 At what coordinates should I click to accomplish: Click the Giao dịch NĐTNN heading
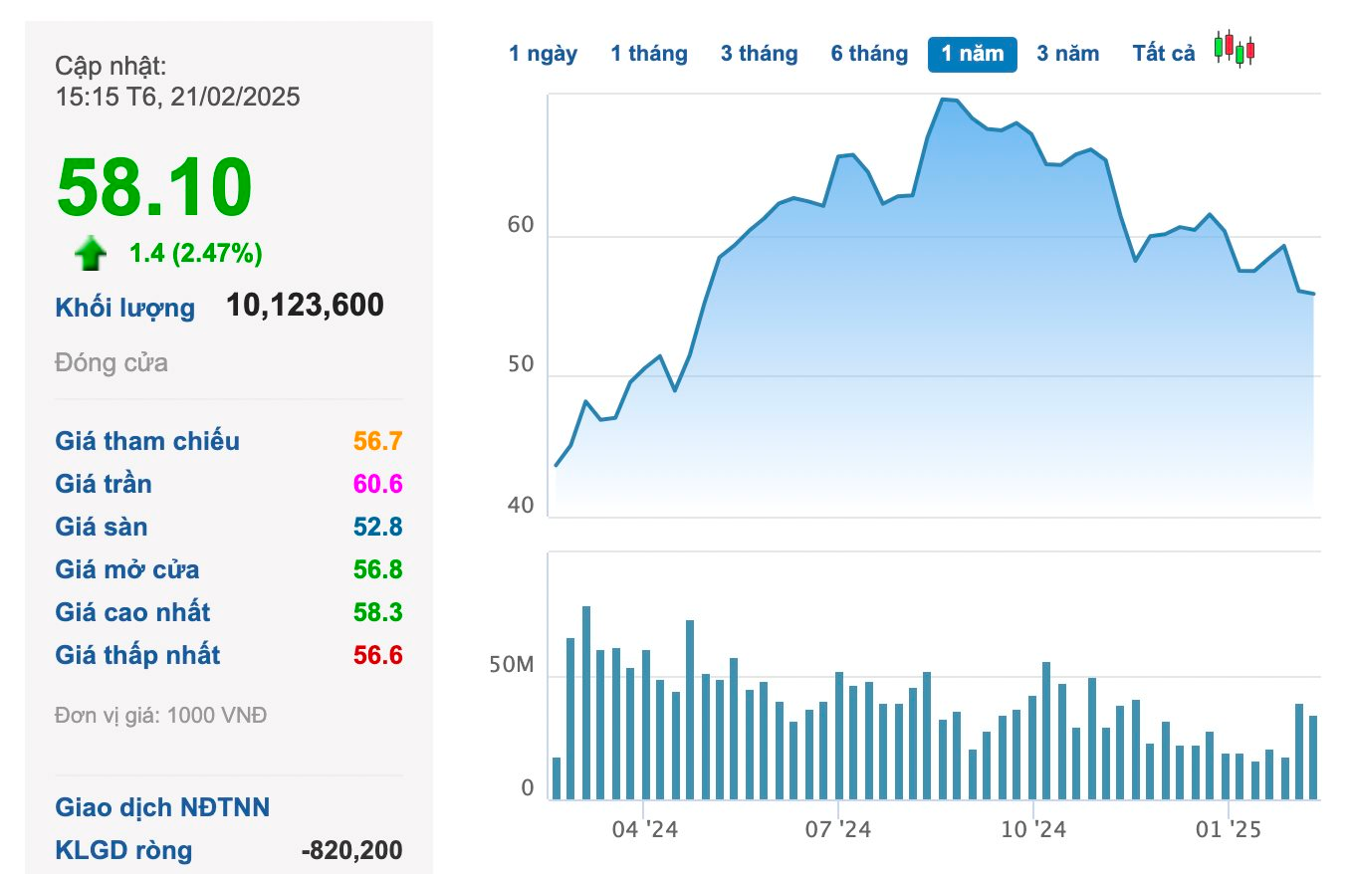coord(162,806)
